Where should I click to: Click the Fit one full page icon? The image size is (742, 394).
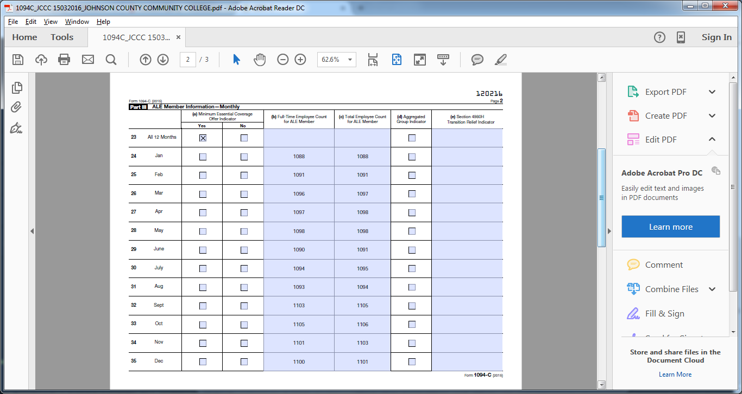[x=397, y=60]
